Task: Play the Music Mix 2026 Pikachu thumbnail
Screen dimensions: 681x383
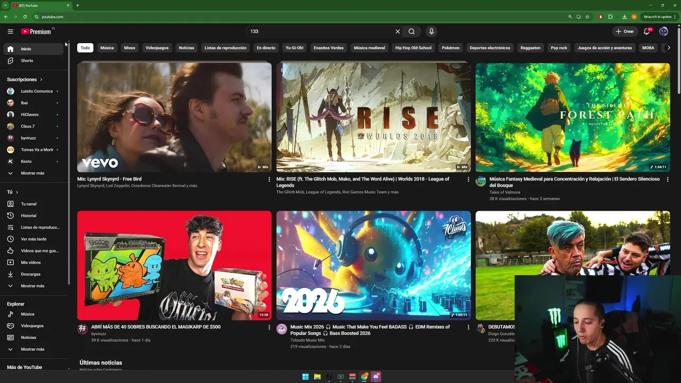Action: (373, 265)
